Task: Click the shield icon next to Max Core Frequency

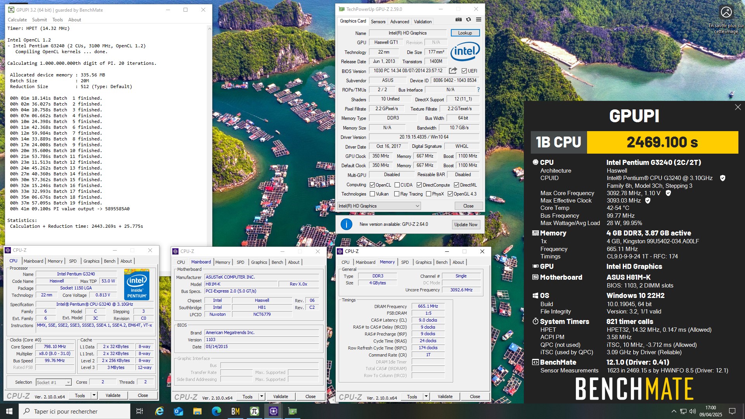Action: point(668,193)
